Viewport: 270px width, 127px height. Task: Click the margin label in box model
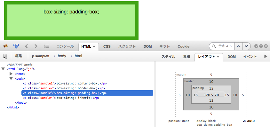[181, 75]
